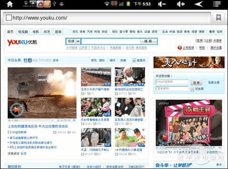Select the 综艺 tab

point(47,32)
